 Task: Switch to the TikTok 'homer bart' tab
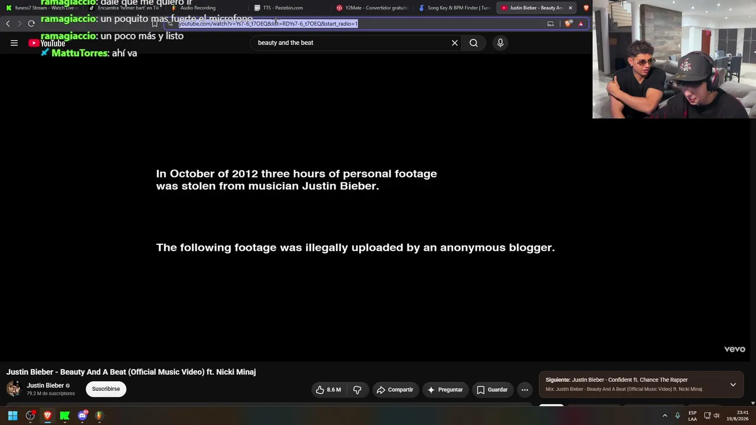tap(124, 8)
